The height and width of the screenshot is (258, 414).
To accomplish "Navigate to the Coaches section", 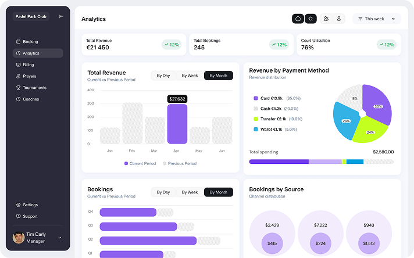I will click(x=31, y=99).
